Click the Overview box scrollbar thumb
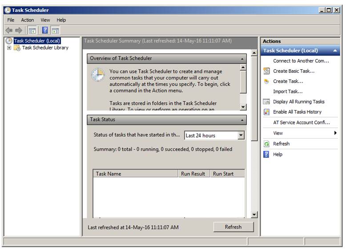The height and width of the screenshot is (250, 346). [243, 82]
